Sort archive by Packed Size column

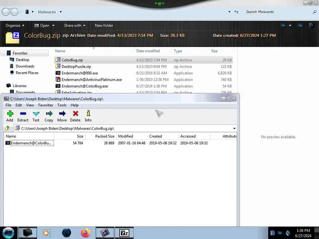(101, 136)
